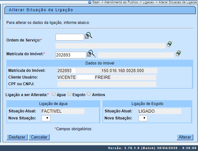The height and width of the screenshot is (151, 198).
Task: Focus the Ordem de Serviço input field
Action: (x=70, y=37)
